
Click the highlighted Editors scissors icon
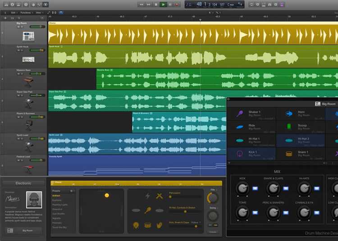[x=46, y=5]
